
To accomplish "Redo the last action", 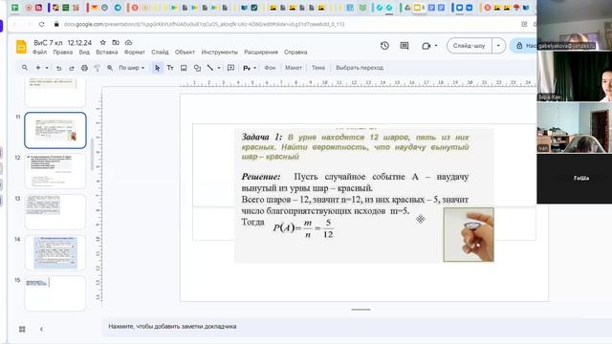I will coord(72,68).
